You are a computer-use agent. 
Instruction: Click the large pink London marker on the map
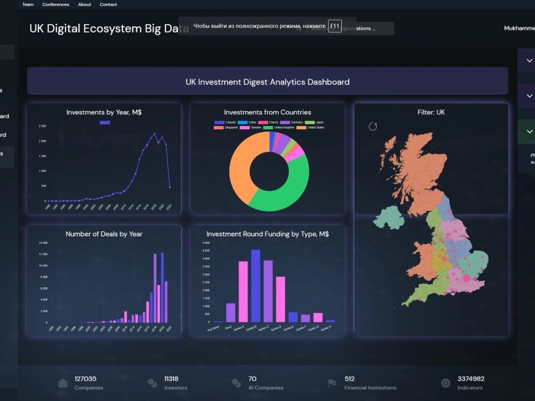click(467, 278)
